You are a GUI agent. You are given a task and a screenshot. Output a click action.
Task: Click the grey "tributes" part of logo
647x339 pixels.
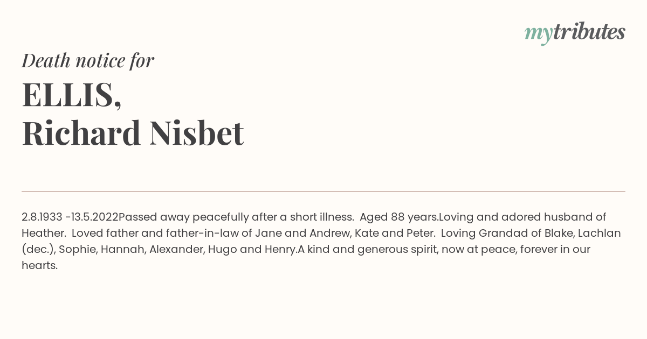tap(589, 32)
